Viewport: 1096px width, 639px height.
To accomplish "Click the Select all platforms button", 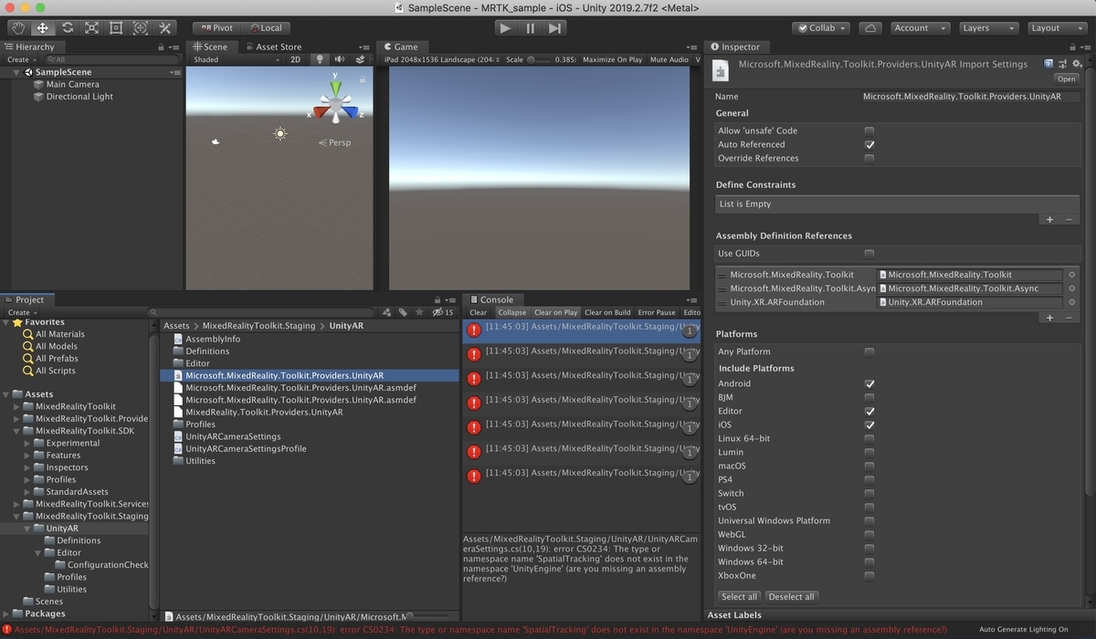I will coord(739,596).
